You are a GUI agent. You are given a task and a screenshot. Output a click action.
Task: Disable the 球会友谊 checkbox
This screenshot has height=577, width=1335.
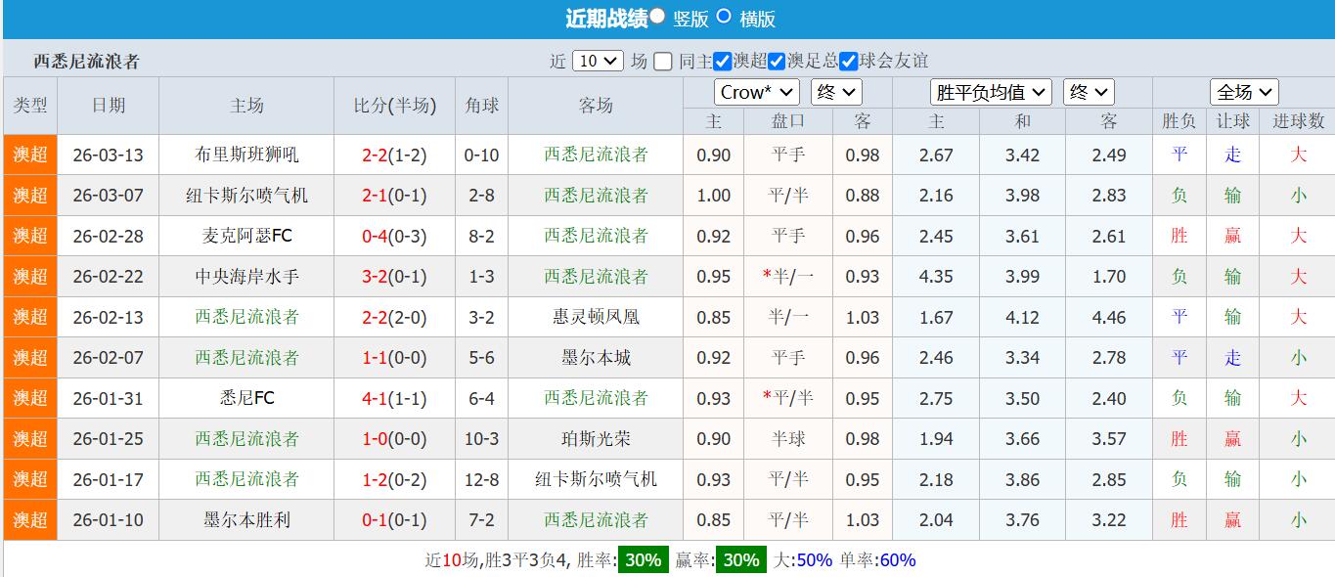coord(847,61)
